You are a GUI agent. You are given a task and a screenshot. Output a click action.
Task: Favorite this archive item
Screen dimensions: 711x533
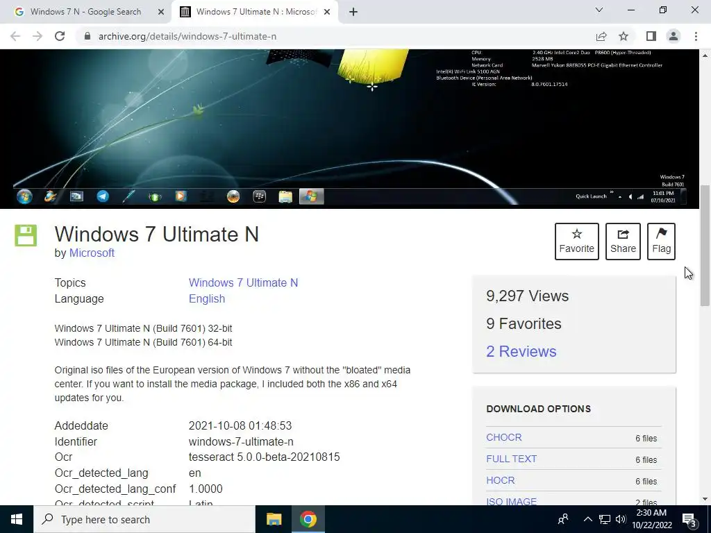coord(577,241)
